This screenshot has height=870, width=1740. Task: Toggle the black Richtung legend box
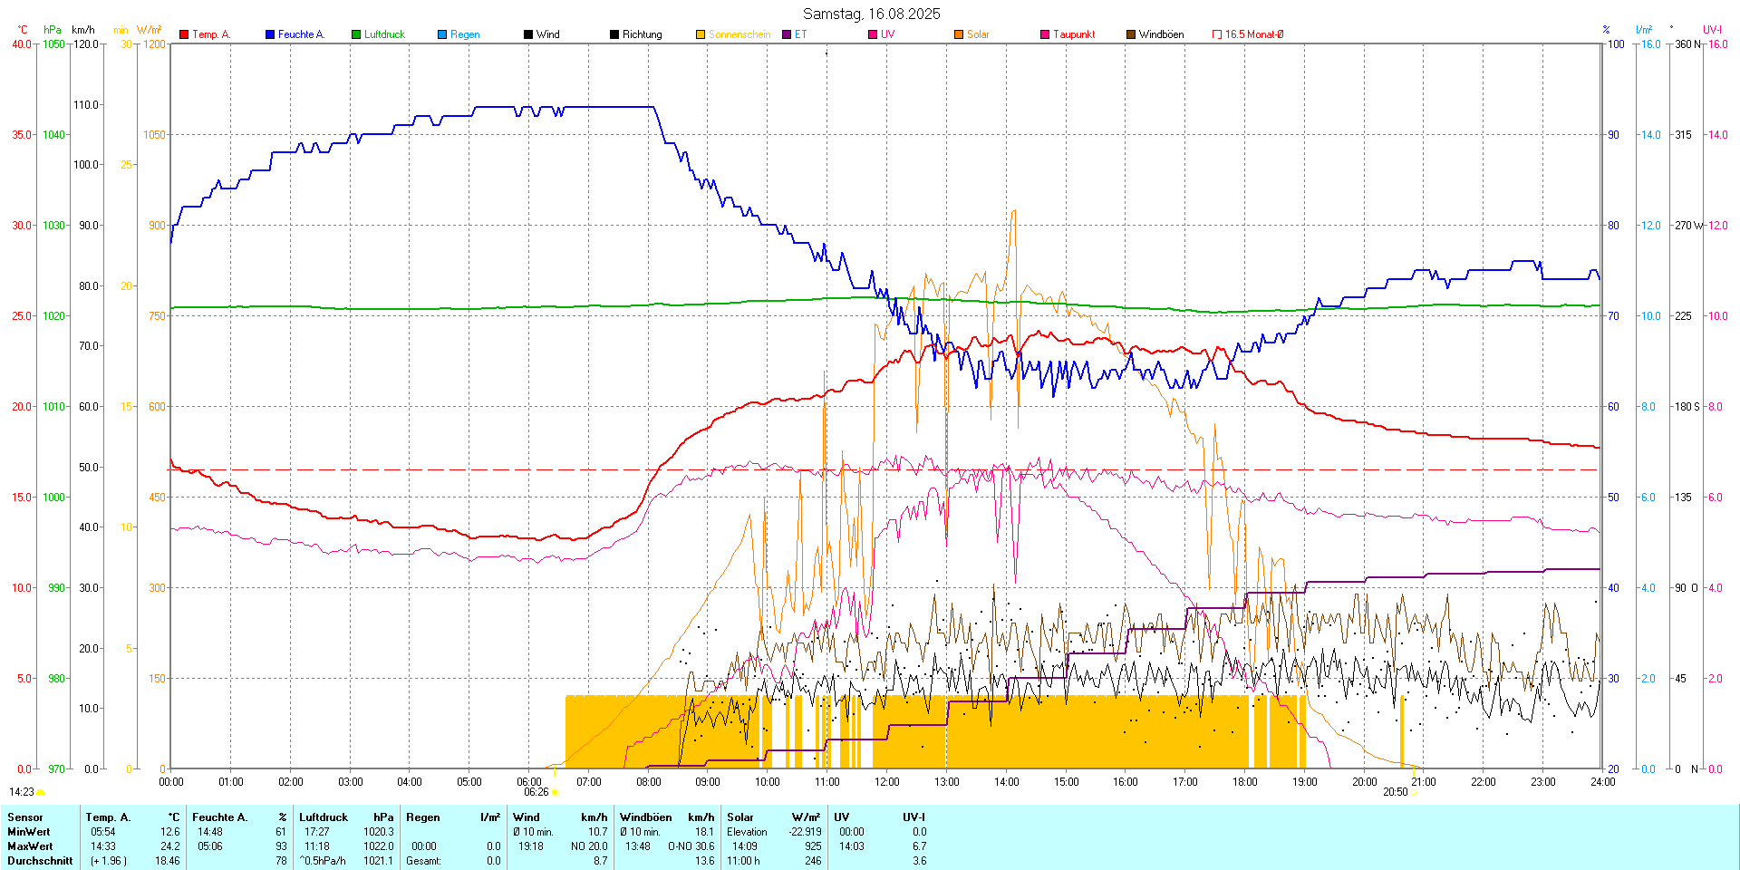coord(614,34)
